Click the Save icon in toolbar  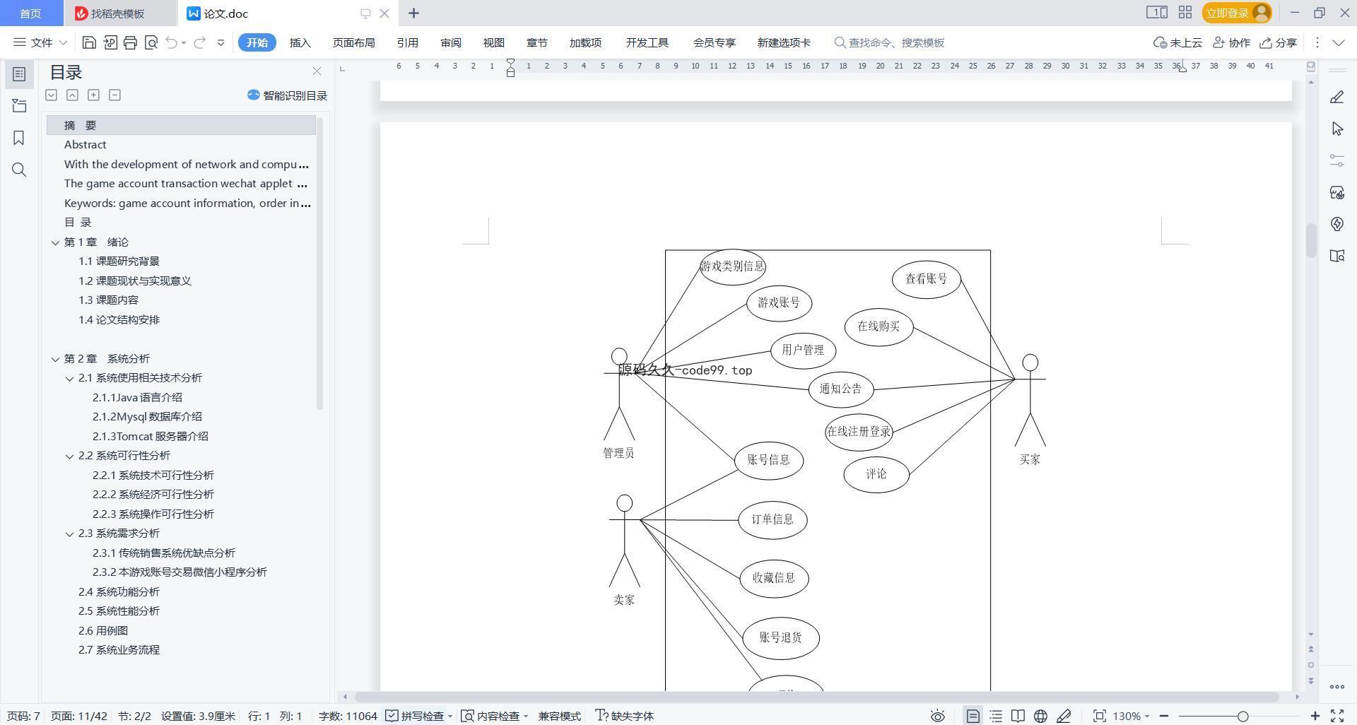89,42
